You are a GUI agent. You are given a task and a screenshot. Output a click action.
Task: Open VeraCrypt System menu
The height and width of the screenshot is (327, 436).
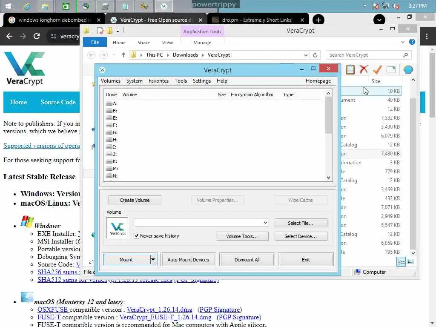click(134, 81)
